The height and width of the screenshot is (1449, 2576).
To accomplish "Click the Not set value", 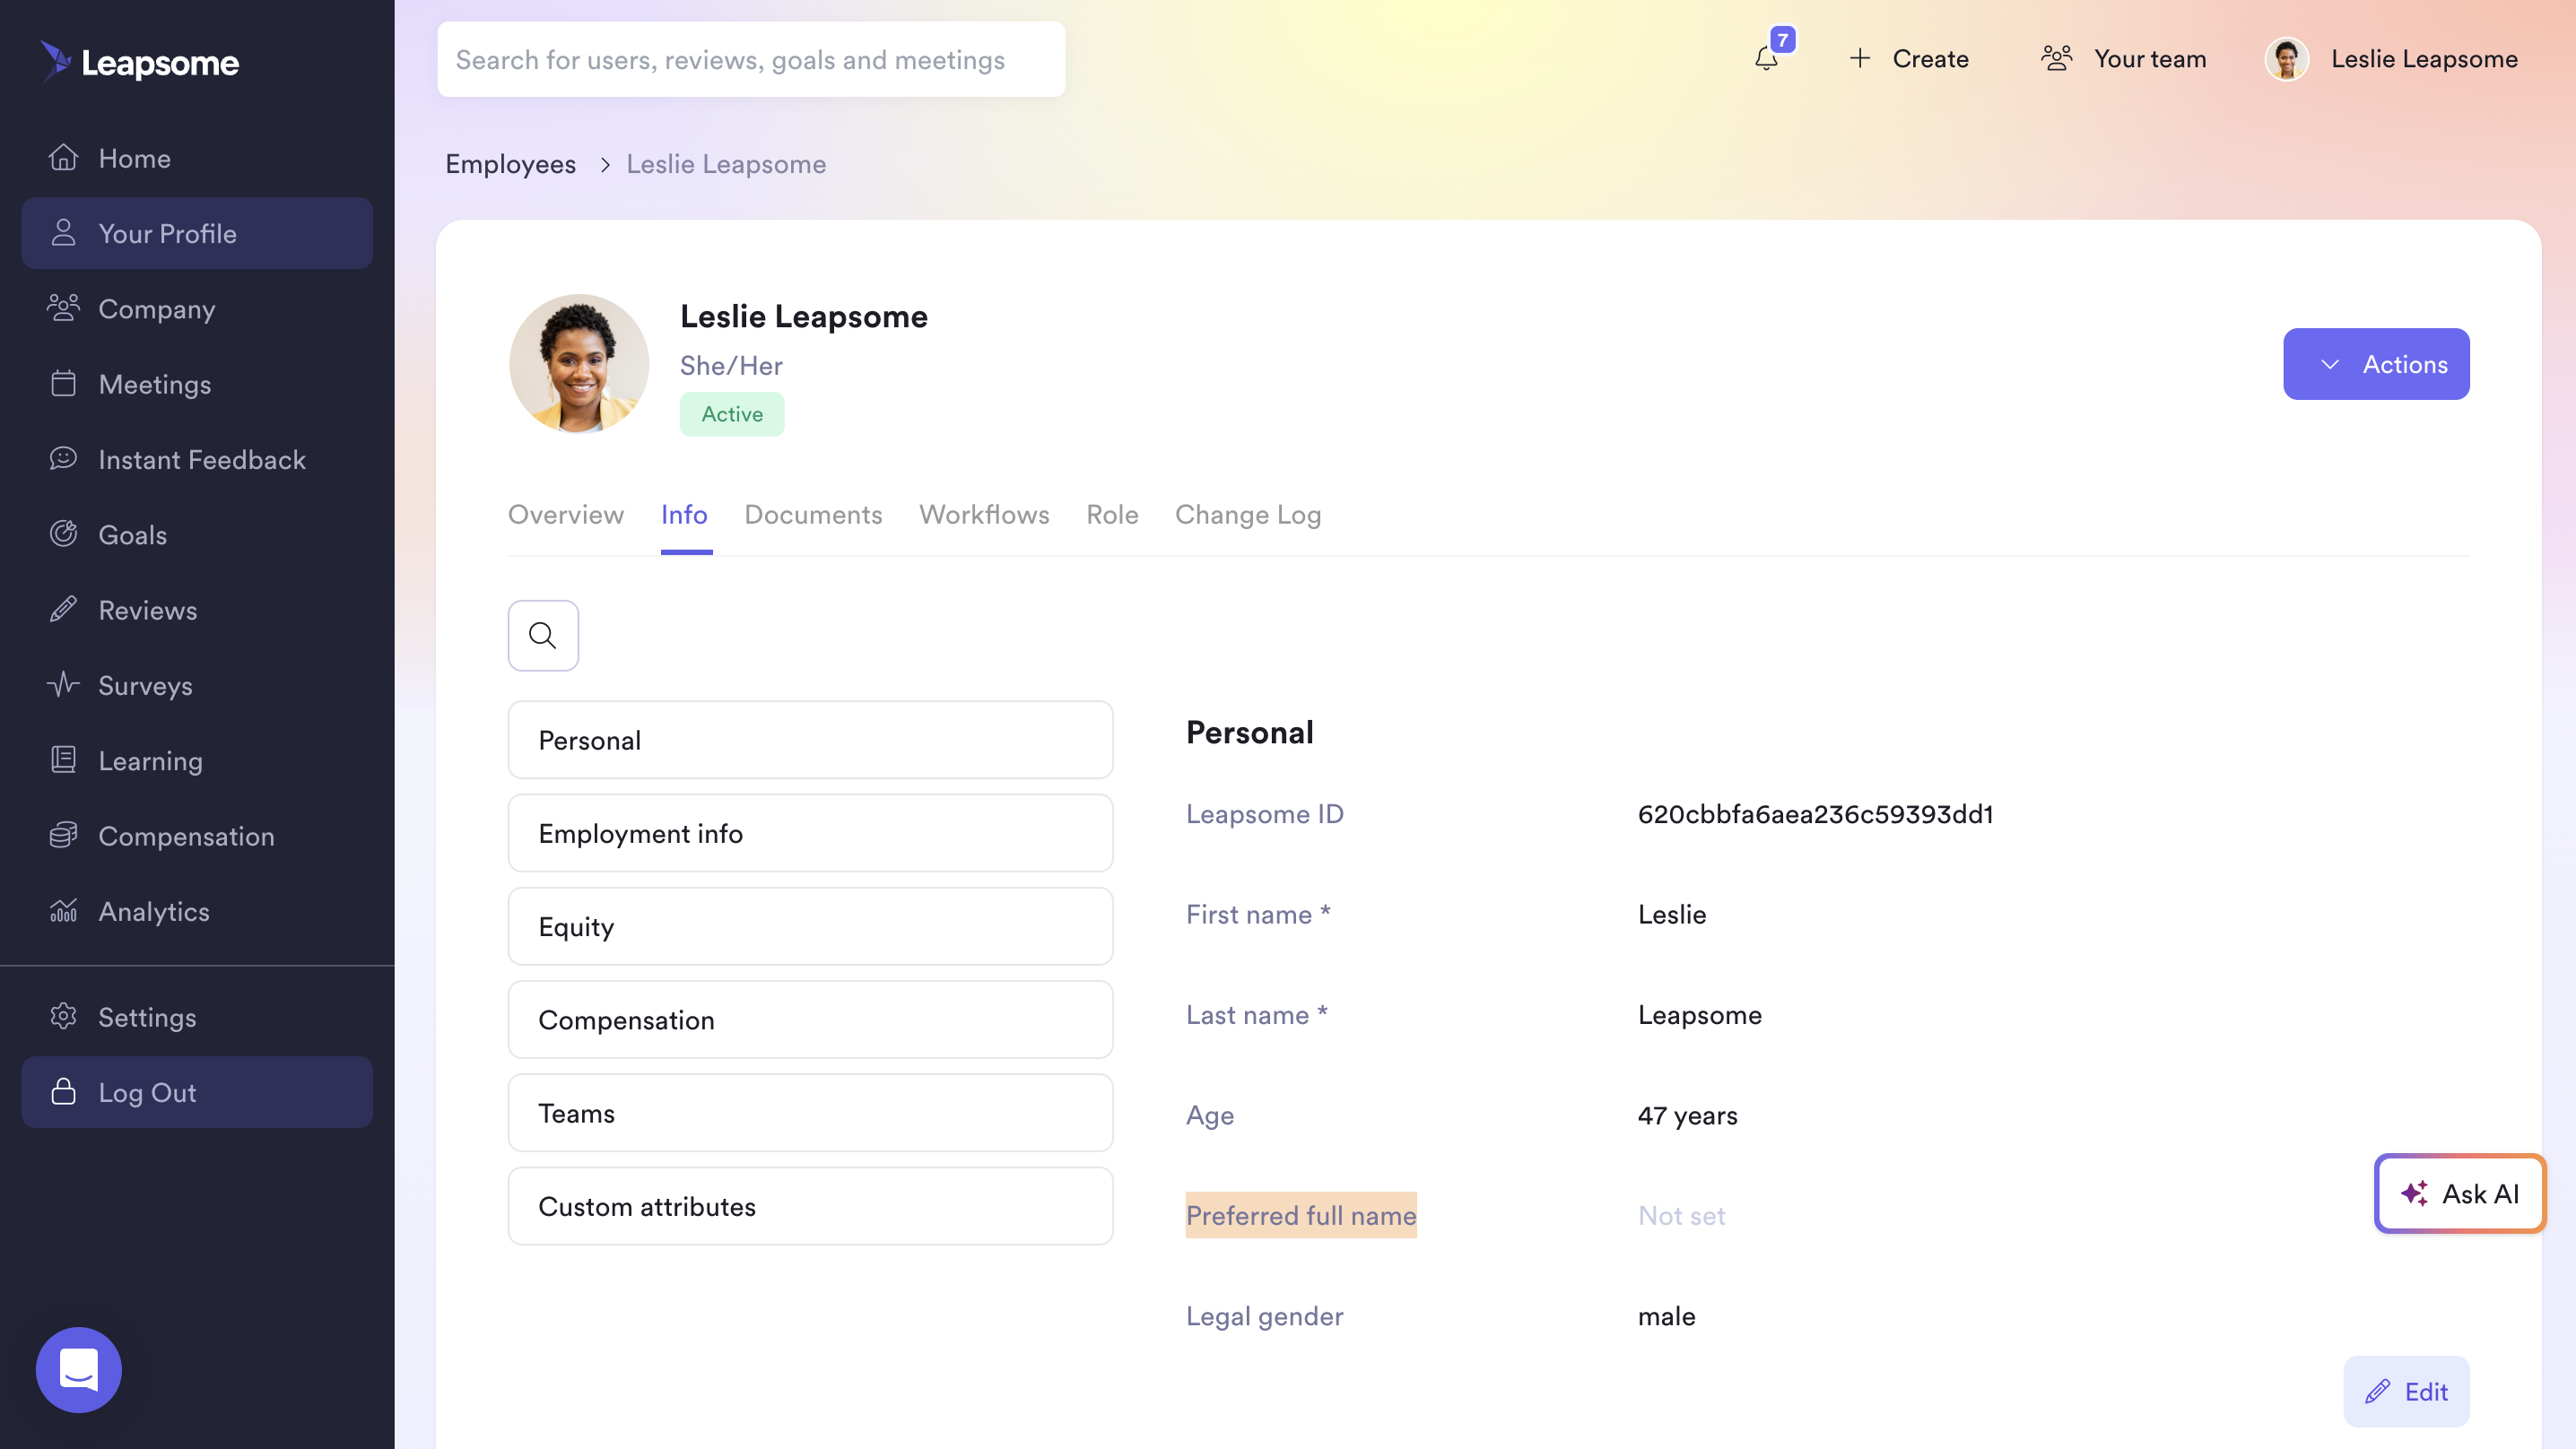I will point(1681,1215).
